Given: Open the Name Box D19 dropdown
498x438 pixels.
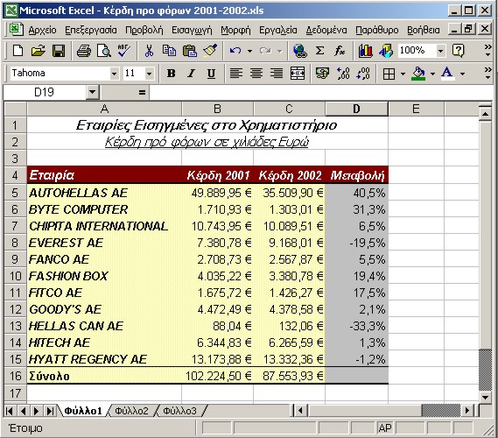Looking at the screenshot, I should (92, 92).
